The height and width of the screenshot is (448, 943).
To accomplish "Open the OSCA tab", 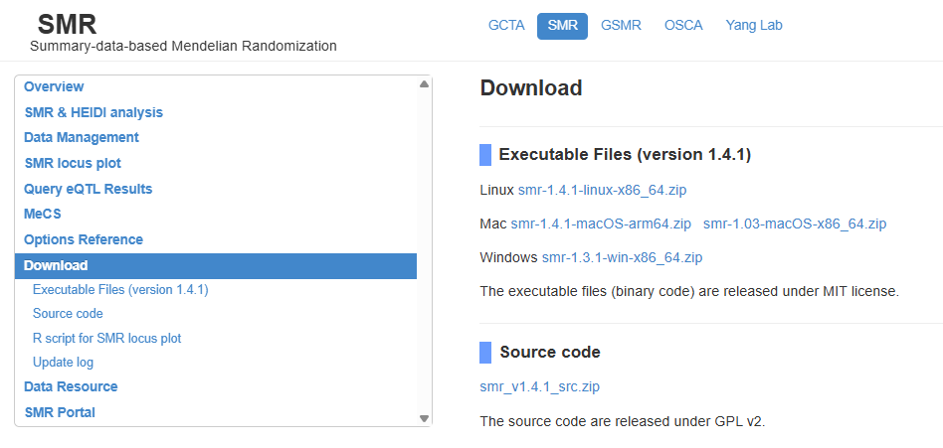I will [683, 25].
